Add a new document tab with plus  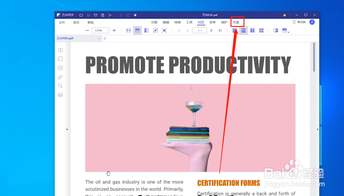pyautogui.click(x=105, y=38)
